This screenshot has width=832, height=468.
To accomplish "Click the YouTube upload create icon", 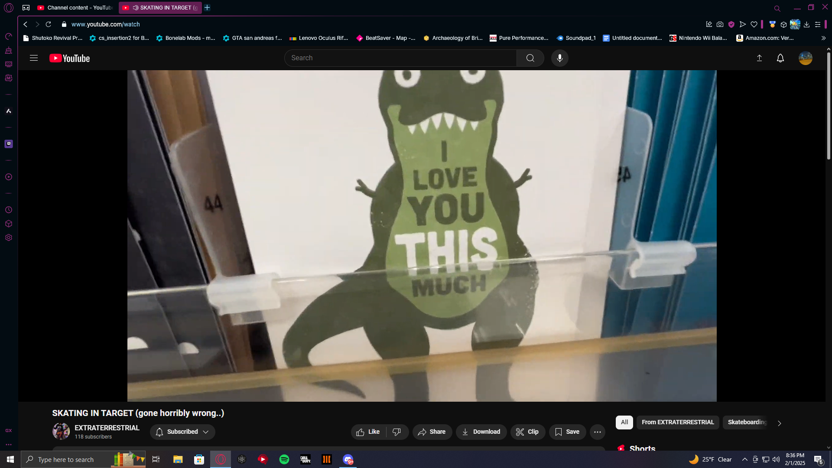I will click(759, 58).
